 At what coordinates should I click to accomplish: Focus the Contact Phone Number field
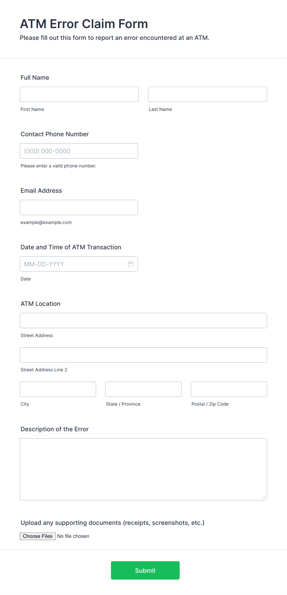(x=79, y=151)
